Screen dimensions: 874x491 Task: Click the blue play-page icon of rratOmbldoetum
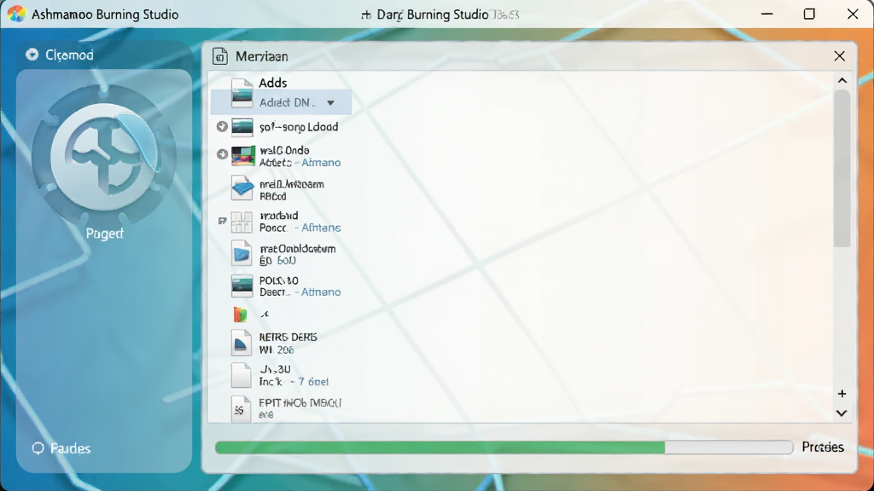pyautogui.click(x=242, y=254)
